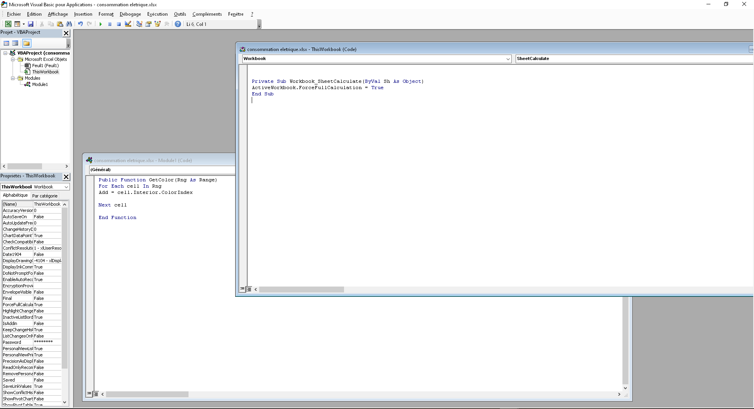The width and height of the screenshot is (754, 409).
Task: Collapse the VBAProject root tree node
Action: point(5,53)
